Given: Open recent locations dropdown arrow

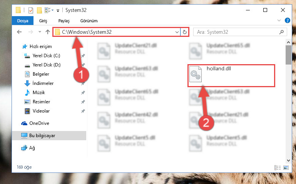Looking at the screenshot, I should point(40,32).
